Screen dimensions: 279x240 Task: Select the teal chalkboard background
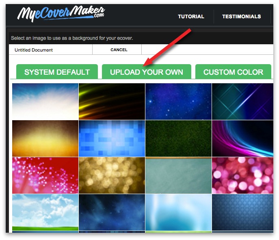178,175
